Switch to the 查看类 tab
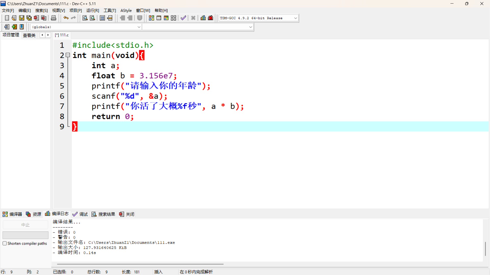This screenshot has width=490, height=275. 29,35
